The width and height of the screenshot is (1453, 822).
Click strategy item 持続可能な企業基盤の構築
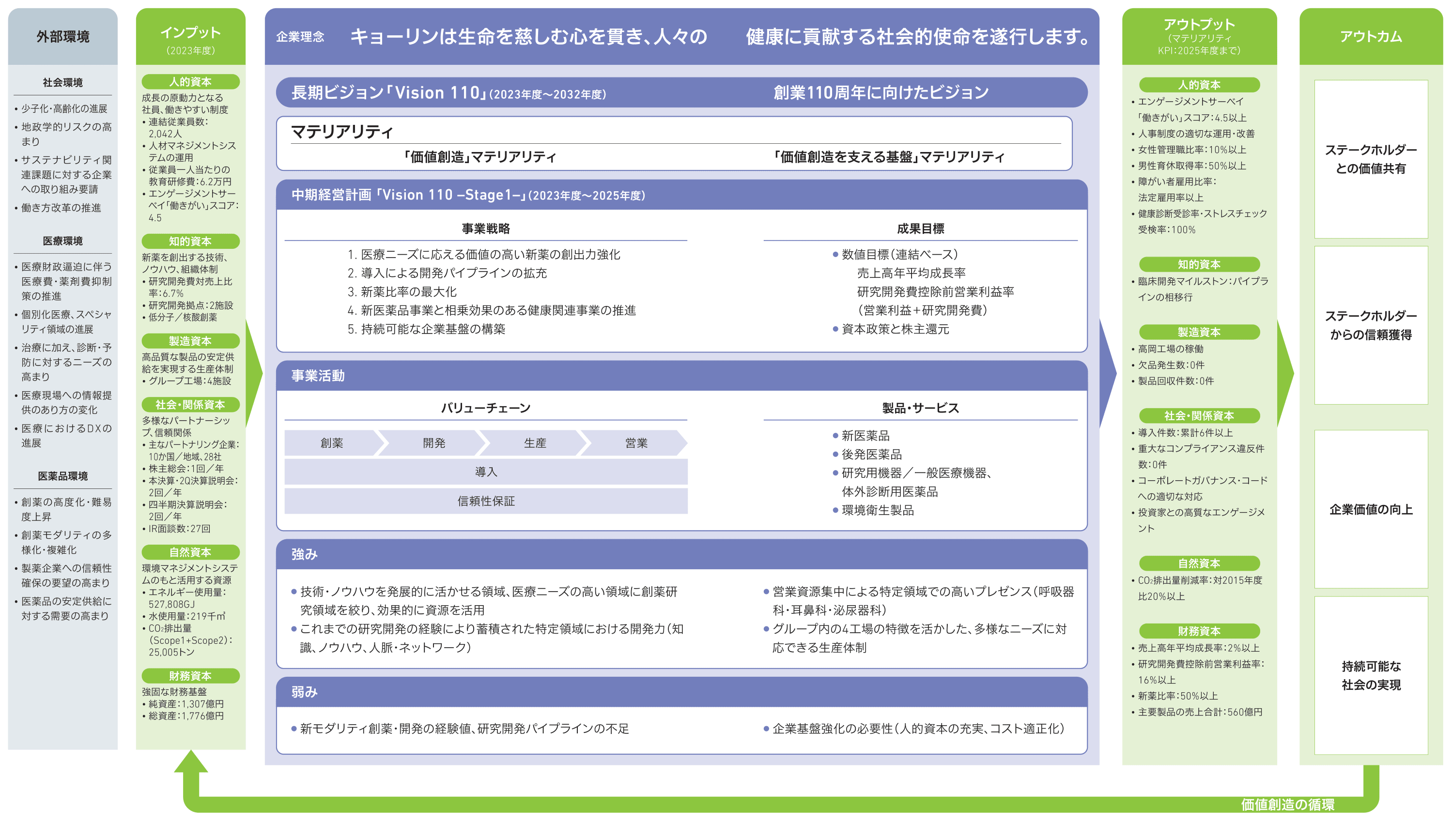[x=426, y=329]
